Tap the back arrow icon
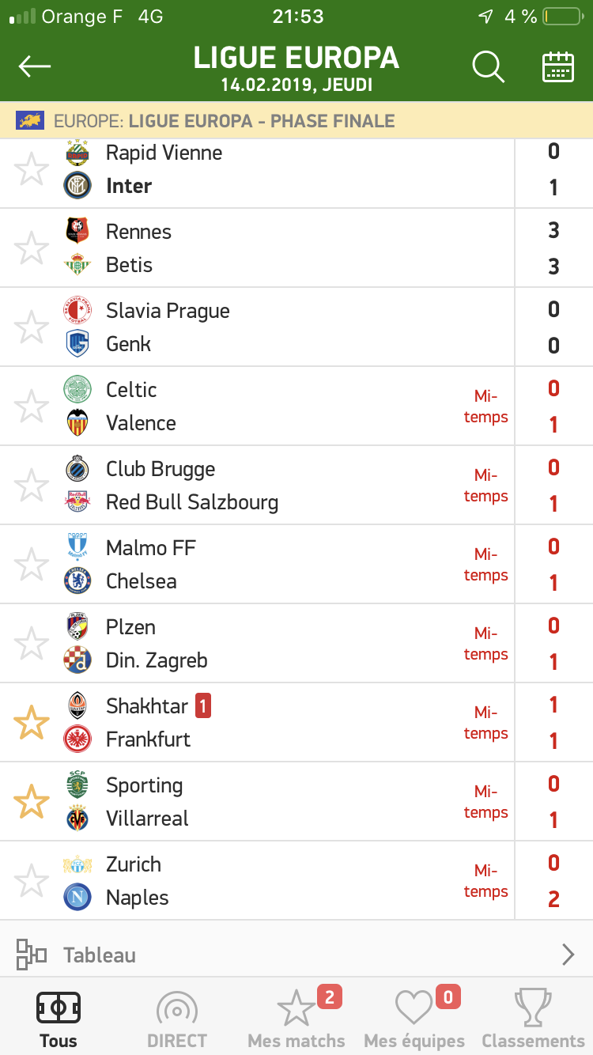 point(35,67)
